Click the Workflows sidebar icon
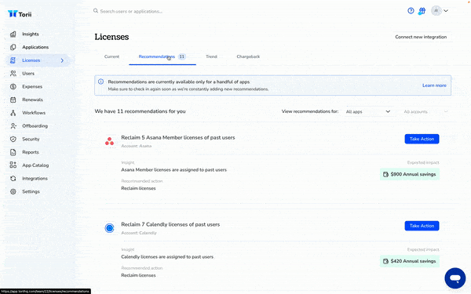 tap(13, 113)
